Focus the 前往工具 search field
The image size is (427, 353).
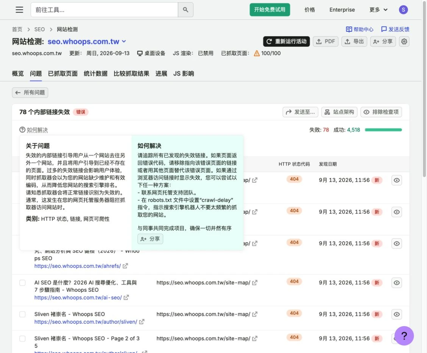pyautogui.click(x=104, y=10)
